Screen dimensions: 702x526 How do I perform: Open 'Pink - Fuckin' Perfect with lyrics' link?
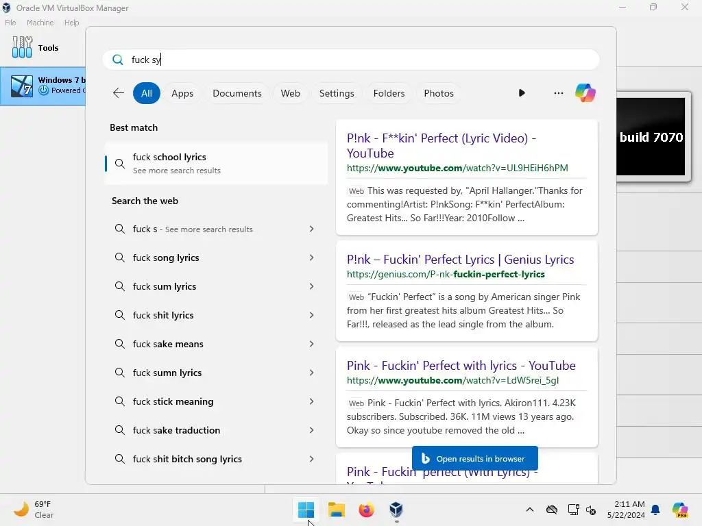[461, 366]
